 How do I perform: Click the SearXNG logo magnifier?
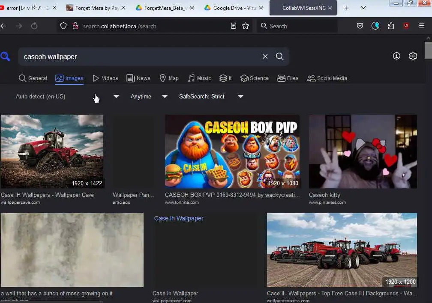point(5,56)
